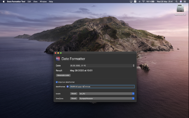Click the Date Formatter app logo icon
The image size is (189, 118).
click(x=58, y=59)
